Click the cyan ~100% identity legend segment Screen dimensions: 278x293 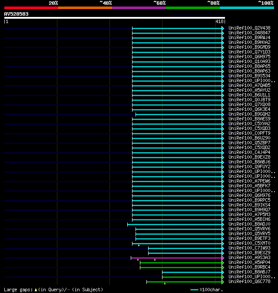[x=247, y=8]
